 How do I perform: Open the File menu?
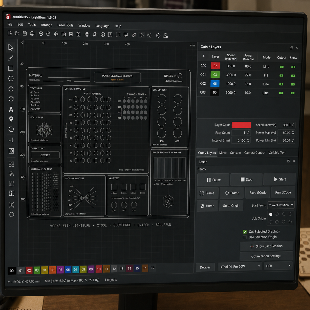pyautogui.click(x=10, y=24)
